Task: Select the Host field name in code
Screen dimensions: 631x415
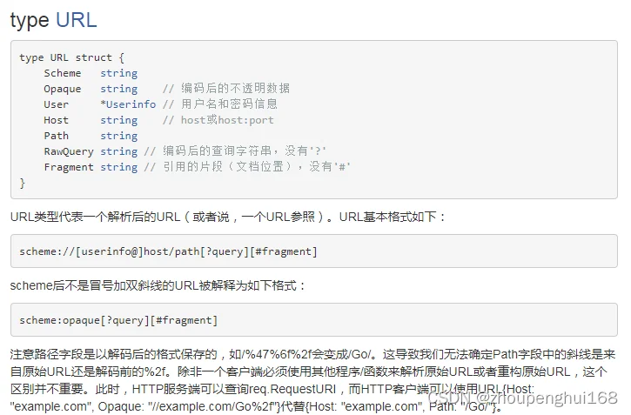Action: (57, 120)
